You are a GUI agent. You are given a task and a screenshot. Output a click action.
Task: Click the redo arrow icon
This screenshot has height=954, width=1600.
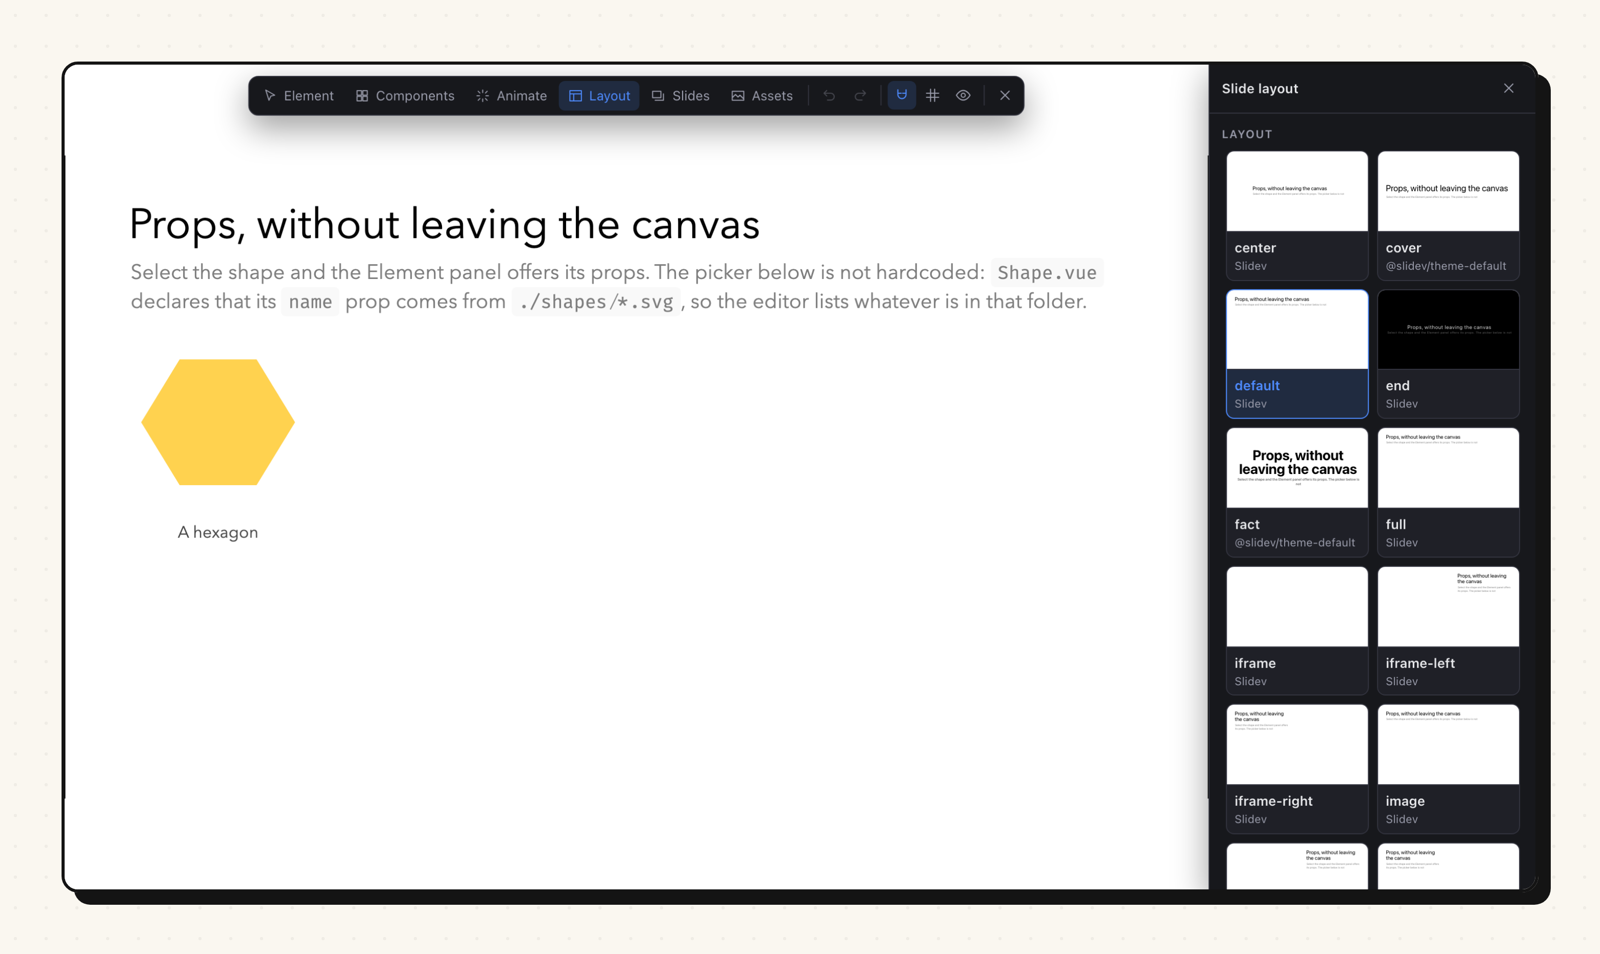click(861, 96)
